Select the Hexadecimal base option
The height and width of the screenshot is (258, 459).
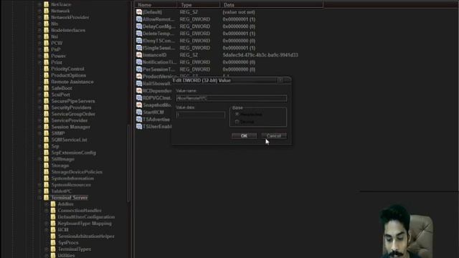[237, 115]
